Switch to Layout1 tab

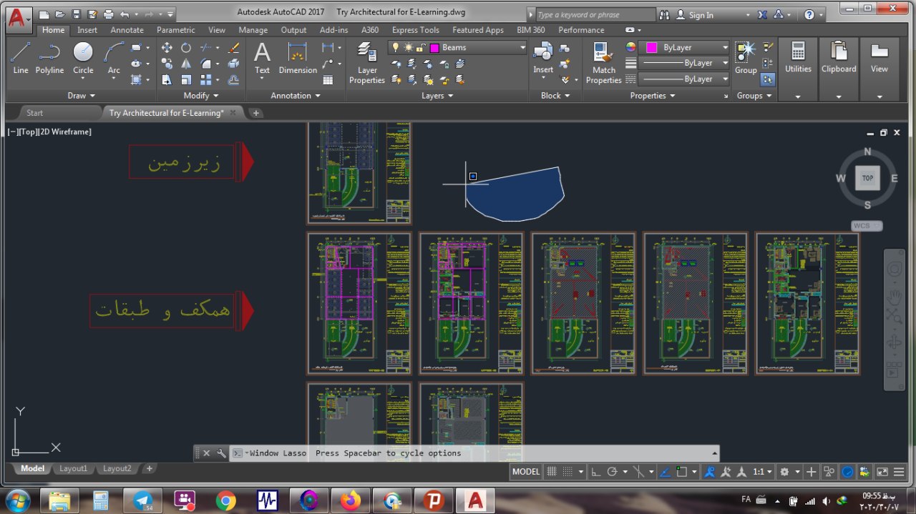(x=73, y=469)
